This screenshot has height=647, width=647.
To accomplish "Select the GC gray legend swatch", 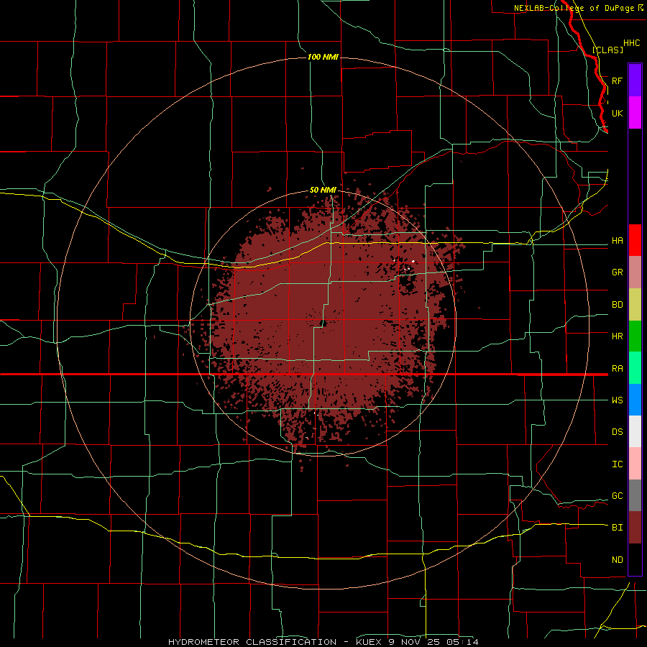I will [635, 495].
